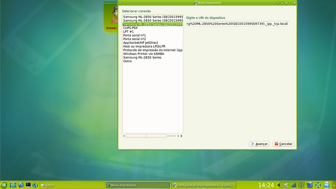Image resolution: width=336 pixels, height=189 pixels.
Task: Click the horizontal scrollbar thumb of list
Action: tap(146, 136)
